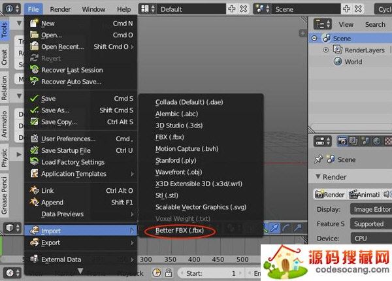Import Alembic (.abc) file

click(x=201, y=114)
